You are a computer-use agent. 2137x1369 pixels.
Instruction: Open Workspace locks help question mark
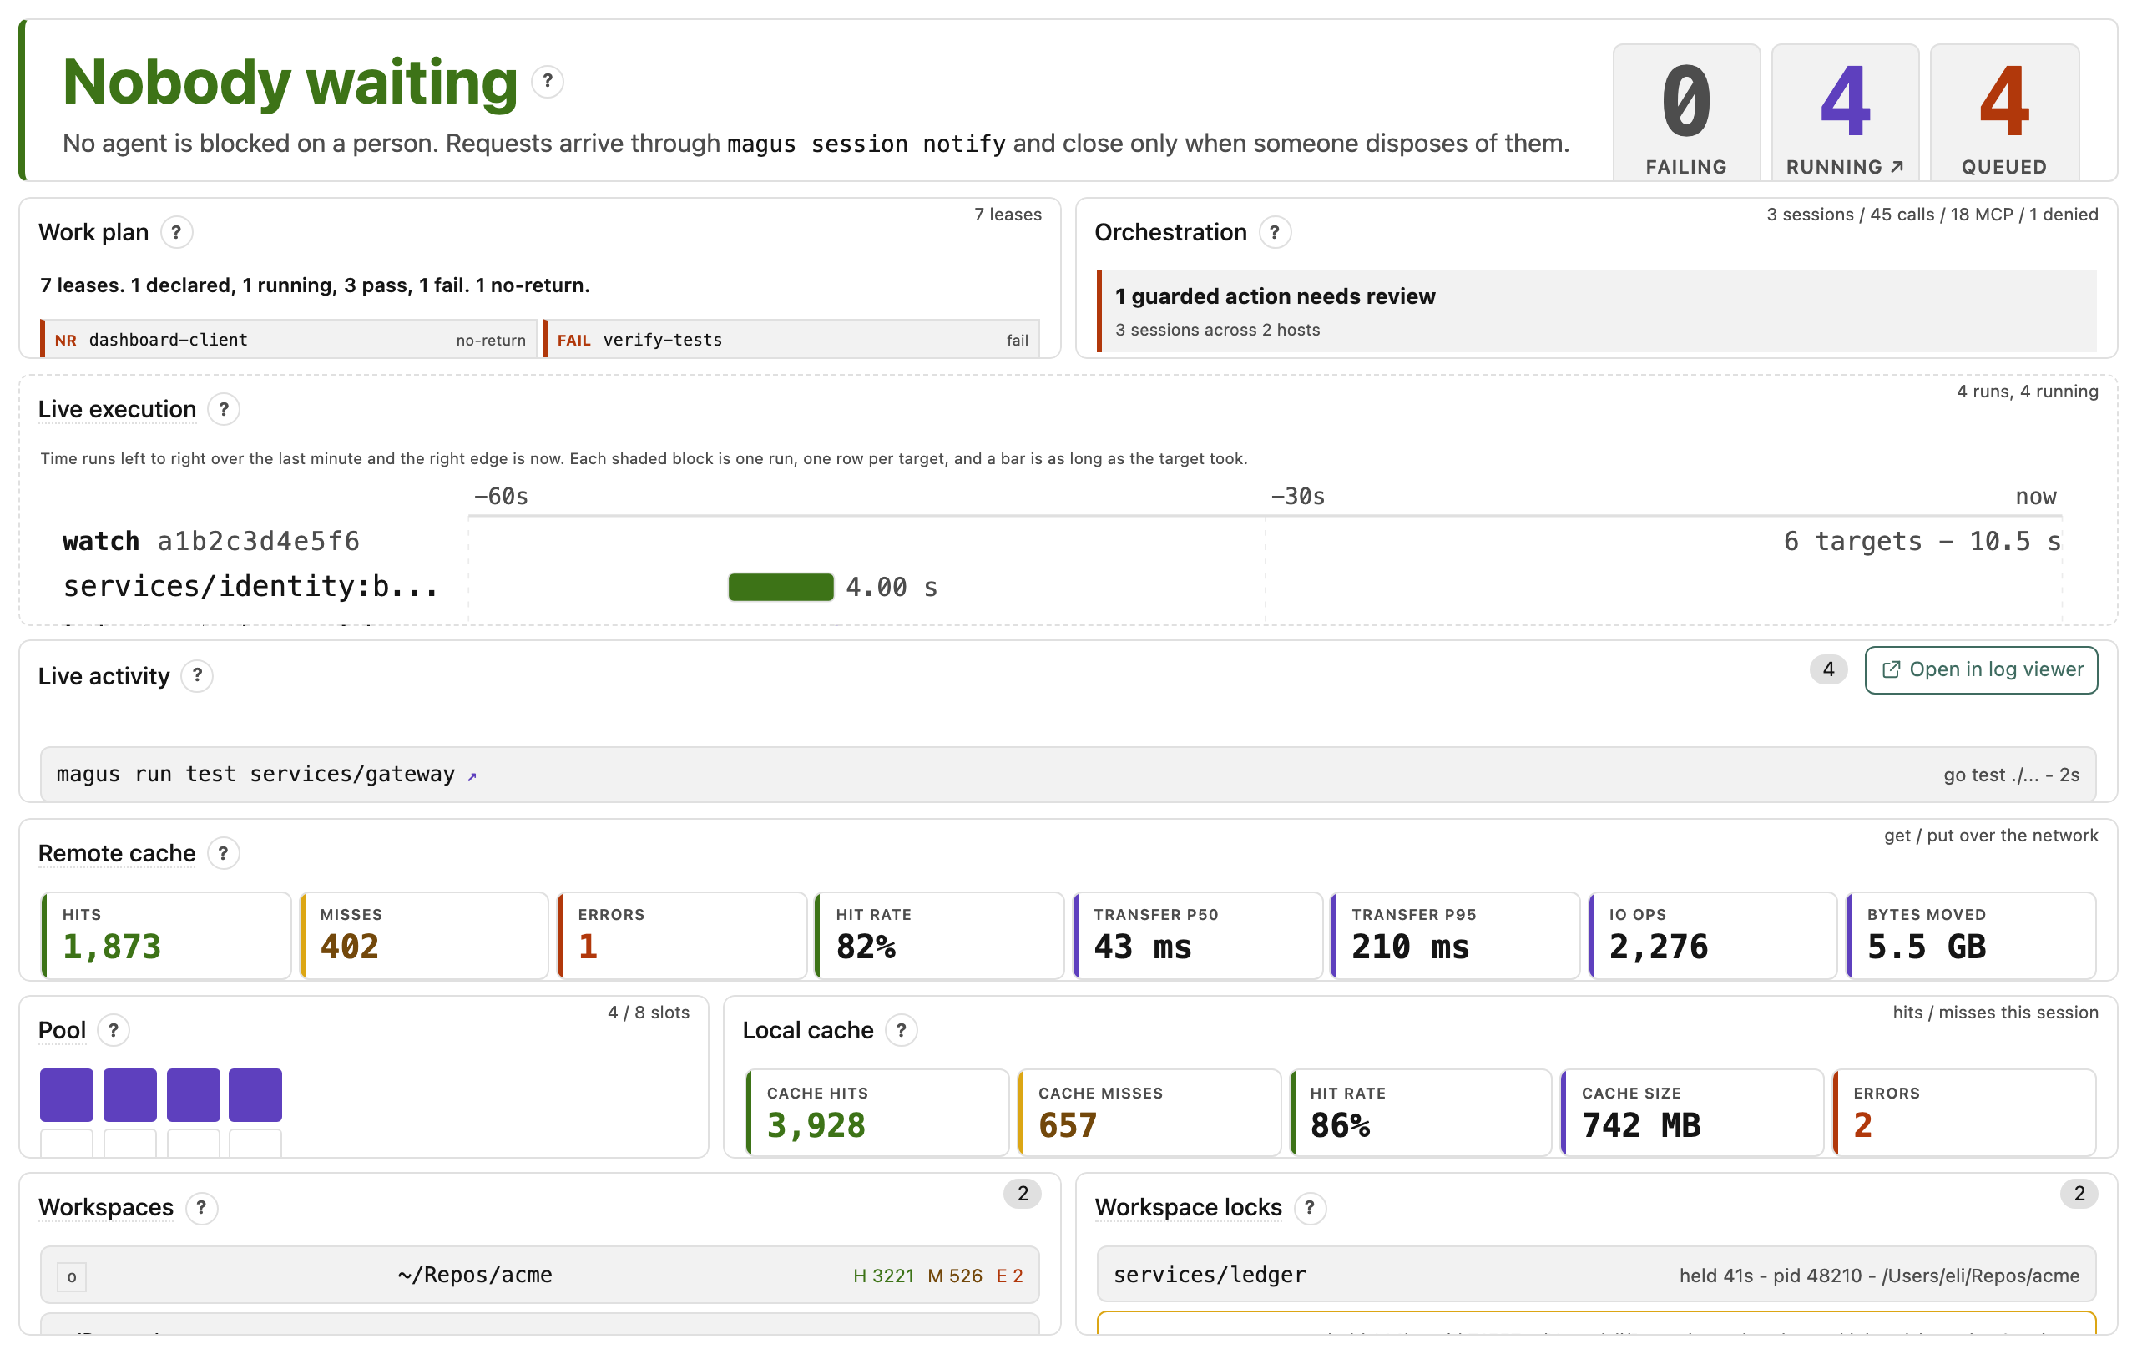[x=1310, y=1208]
